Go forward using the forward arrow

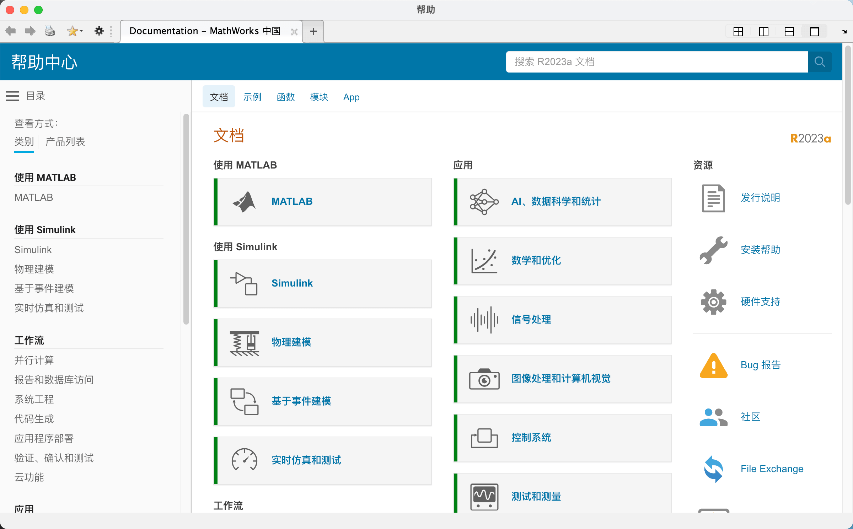pos(30,31)
